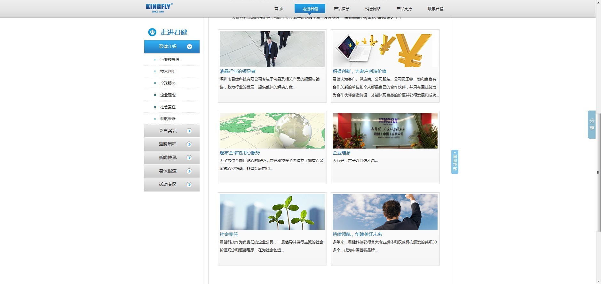The height and width of the screenshot is (284, 601).
Task: Open the 液晶行业的领导者 article link
Action: [238, 71]
